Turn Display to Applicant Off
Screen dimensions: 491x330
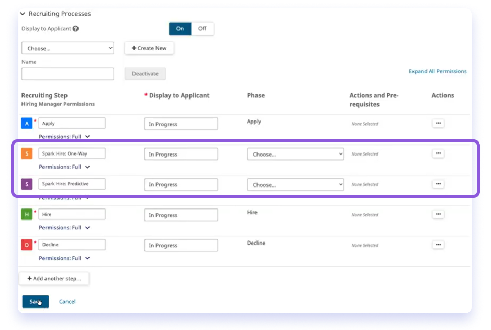pos(203,29)
